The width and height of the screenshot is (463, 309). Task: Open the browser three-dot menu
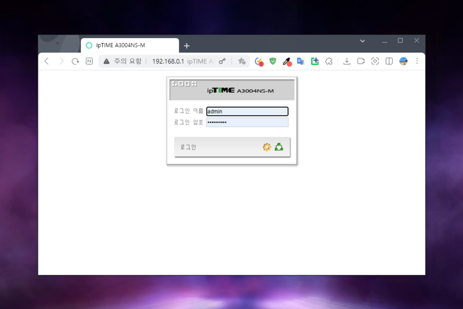417,61
